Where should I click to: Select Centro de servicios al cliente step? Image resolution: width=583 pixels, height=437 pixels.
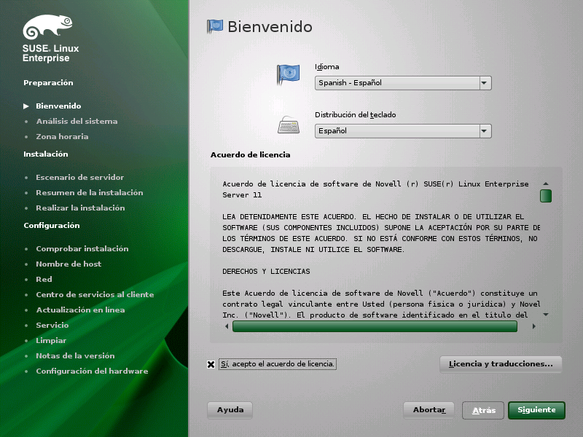click(x=95, y=295)
